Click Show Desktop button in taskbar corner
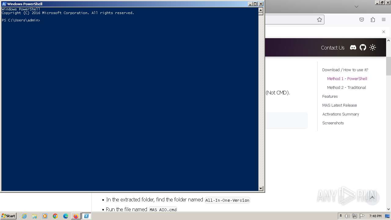 click(x=388, y=216)
